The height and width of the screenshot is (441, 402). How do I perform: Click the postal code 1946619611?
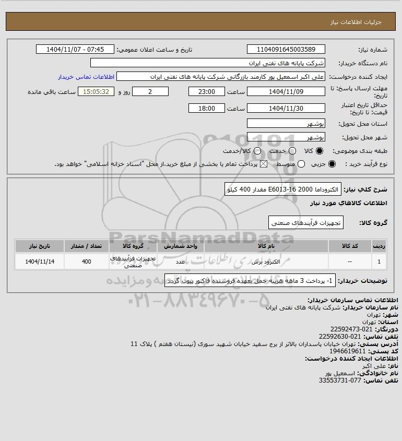coord(347,351)
